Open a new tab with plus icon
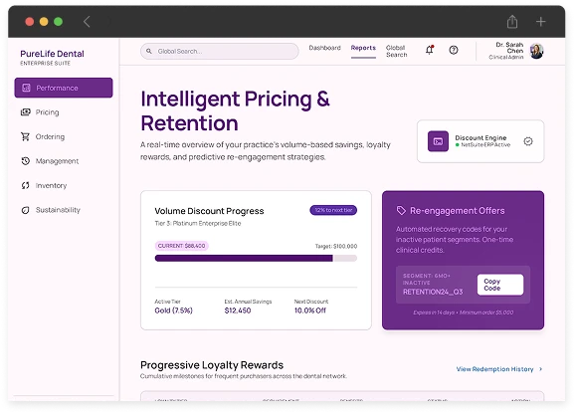The width and height of the screenshot is (576, 414). click(540, 21)
